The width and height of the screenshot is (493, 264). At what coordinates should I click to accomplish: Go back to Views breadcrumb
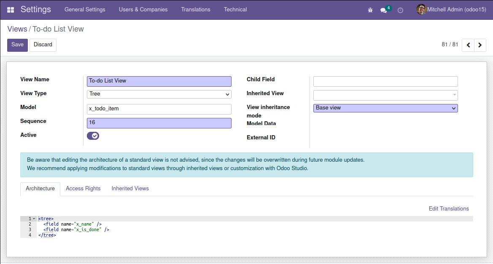point(17,29)
